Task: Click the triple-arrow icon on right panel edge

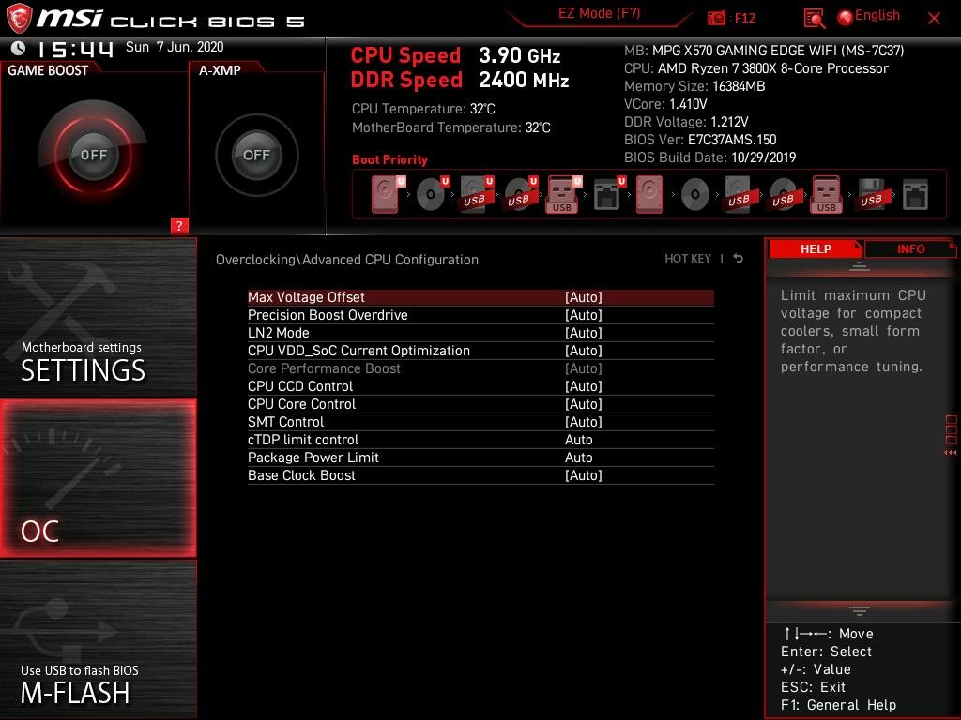Action: coord(950,453)
